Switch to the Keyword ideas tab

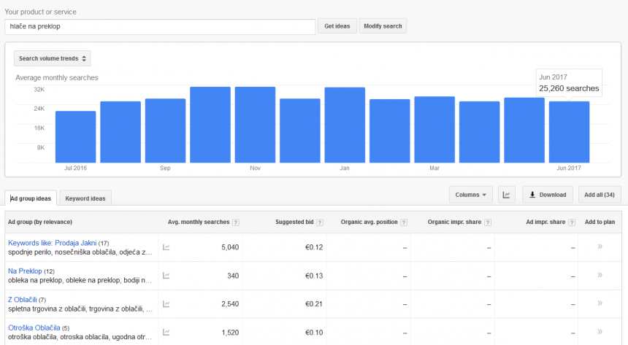point(85,198)
